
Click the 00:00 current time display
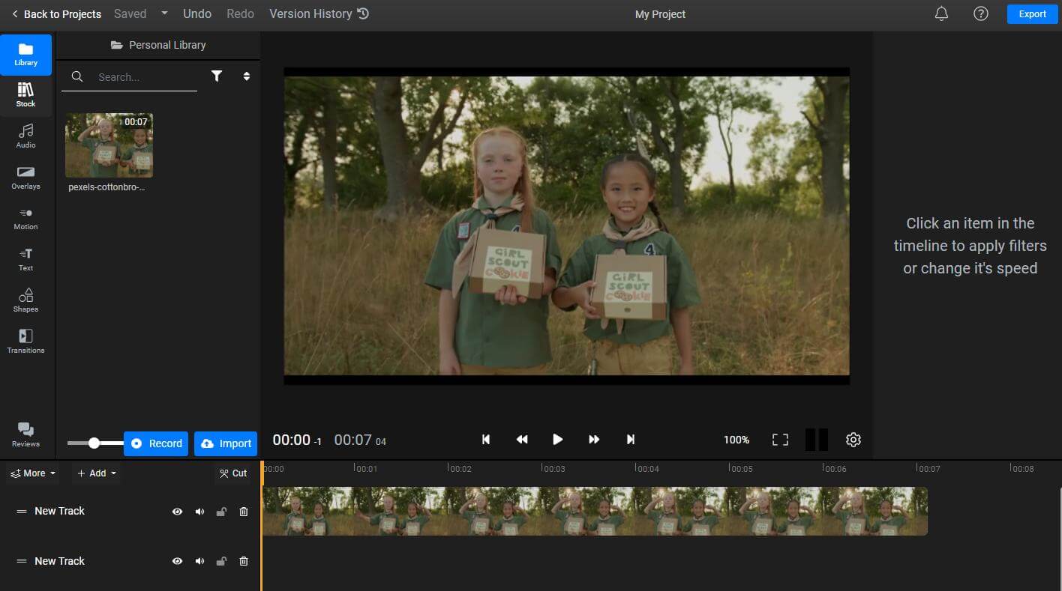291,440
